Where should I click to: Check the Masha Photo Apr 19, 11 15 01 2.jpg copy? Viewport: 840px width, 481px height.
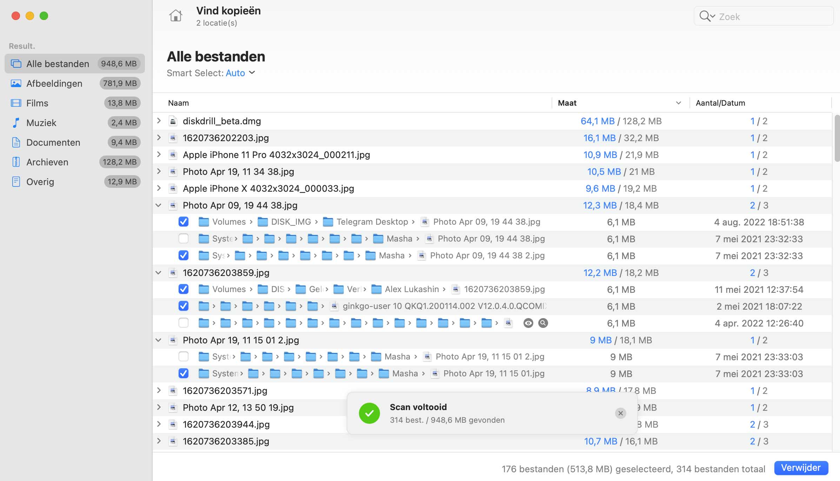[183, 357]
